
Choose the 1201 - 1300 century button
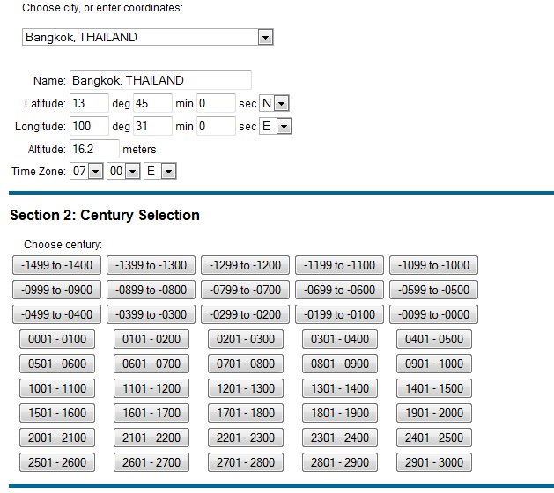tap(246, 388)
